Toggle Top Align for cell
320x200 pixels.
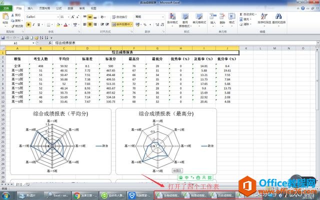[85, 17]
